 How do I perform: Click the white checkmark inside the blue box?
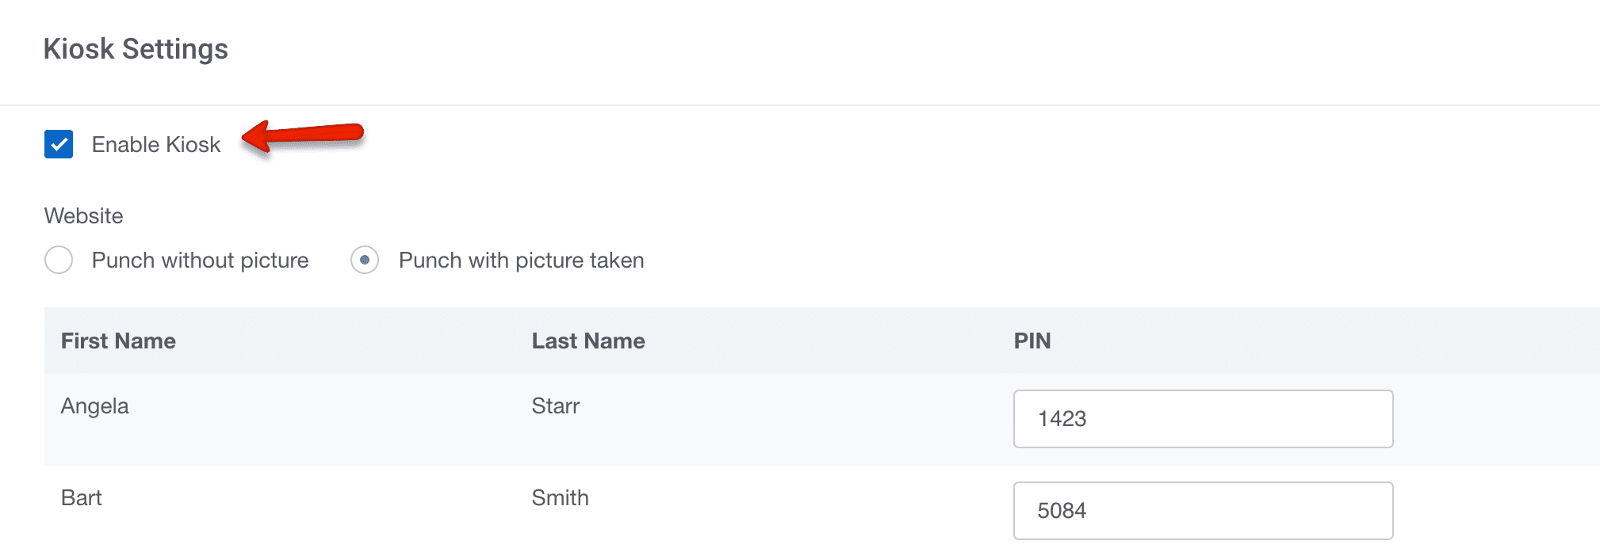tap(59, 144)
